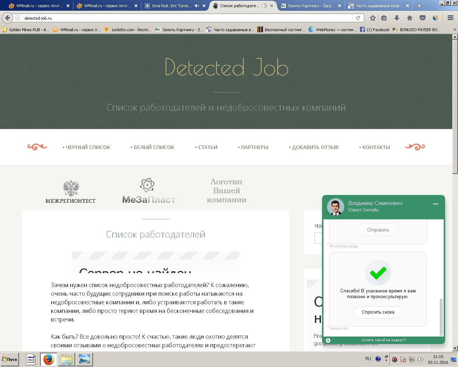The width and height of the screenshot is (458, 367).
Task: Open chat widget settings gear icon
Action: click(x=328, y=340)
